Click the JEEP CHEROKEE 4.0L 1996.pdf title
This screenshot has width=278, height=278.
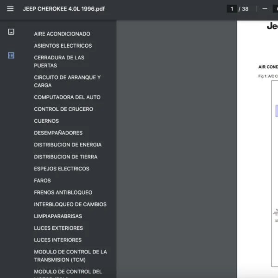tap(64, 9)
